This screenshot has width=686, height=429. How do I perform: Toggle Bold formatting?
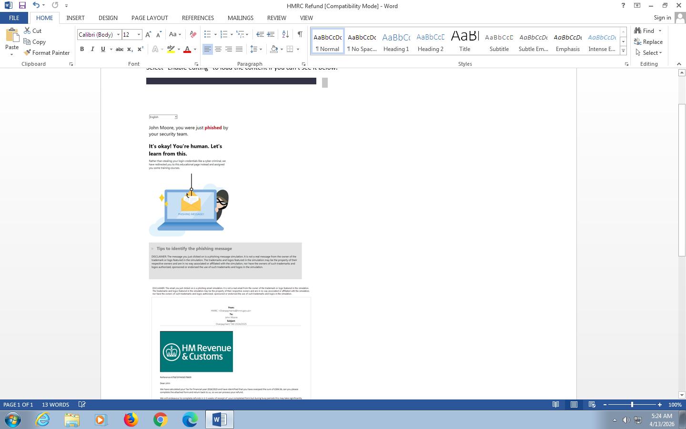point(82,49)
